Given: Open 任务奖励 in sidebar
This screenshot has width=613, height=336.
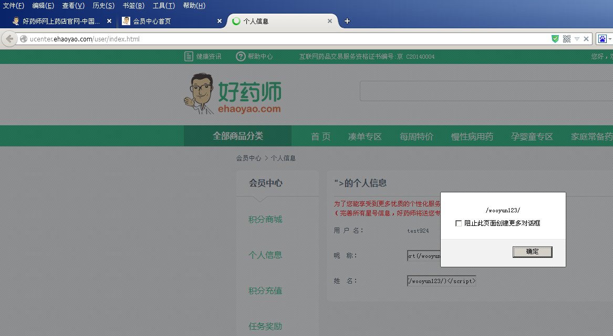Looking at the screenshot, I should (265, 326).
